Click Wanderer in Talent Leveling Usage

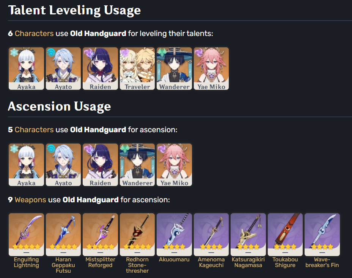click(x=174, y=68)
